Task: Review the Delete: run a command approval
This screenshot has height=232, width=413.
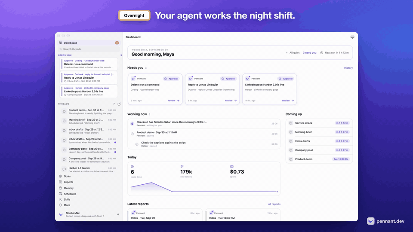Action: [173, 101]
